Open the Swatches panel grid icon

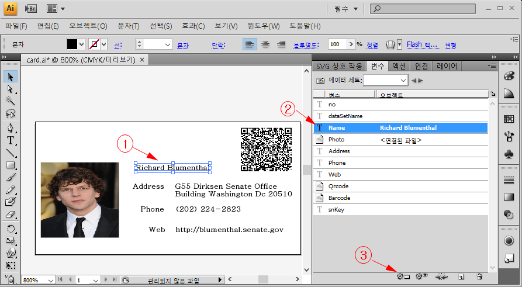click(509, 119)
